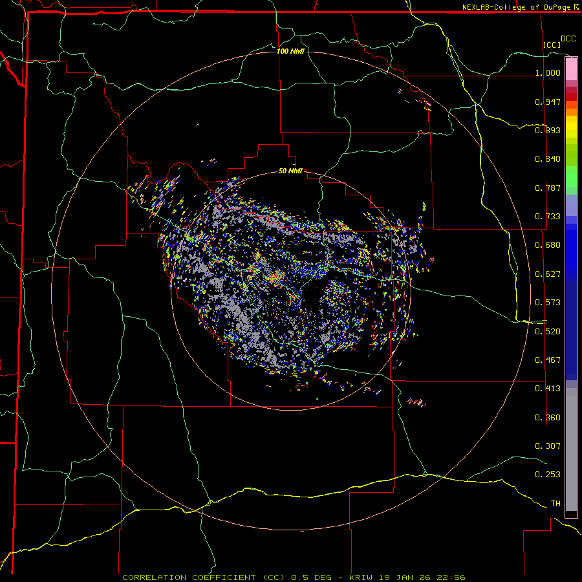This screenshot has height=582, width=582.
Task: Select the 100 NMI range ring label
Action: (x=290, y=51)
